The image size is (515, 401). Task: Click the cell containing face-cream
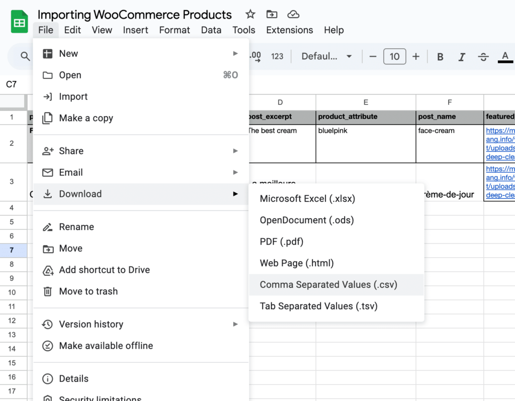[450, 143]
